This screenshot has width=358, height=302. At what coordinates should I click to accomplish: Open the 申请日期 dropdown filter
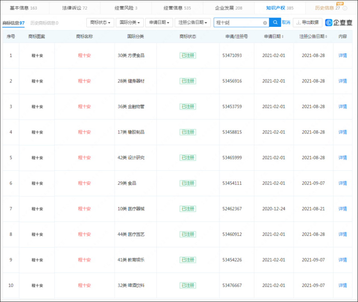158,23
